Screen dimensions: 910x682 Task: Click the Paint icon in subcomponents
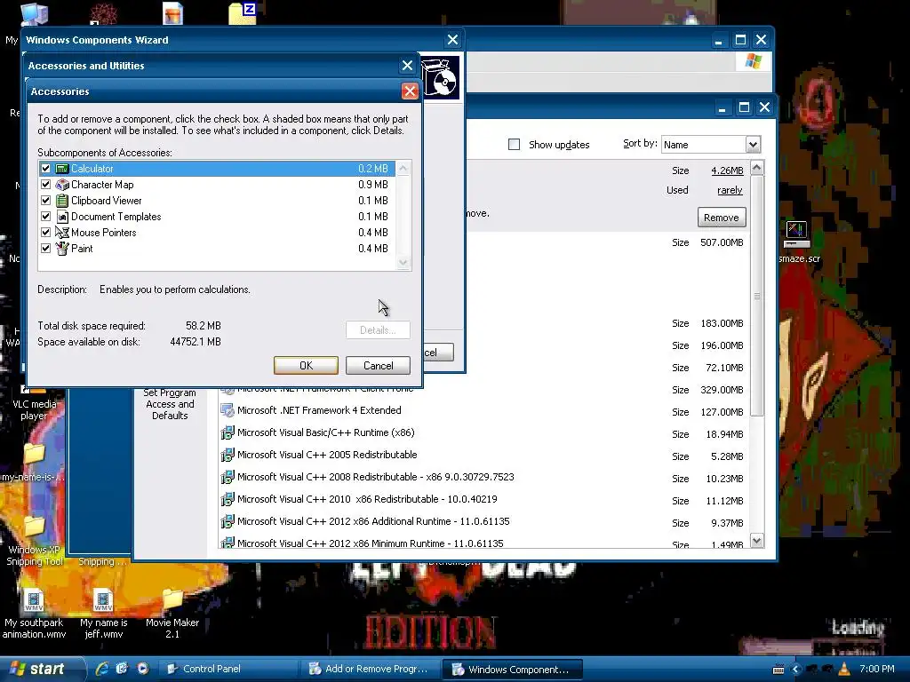62,249
